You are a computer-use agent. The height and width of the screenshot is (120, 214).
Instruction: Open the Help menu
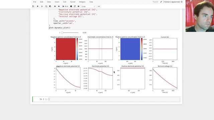tap(91, 2)
